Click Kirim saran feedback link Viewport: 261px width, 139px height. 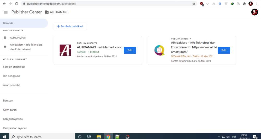pos(10,110)
